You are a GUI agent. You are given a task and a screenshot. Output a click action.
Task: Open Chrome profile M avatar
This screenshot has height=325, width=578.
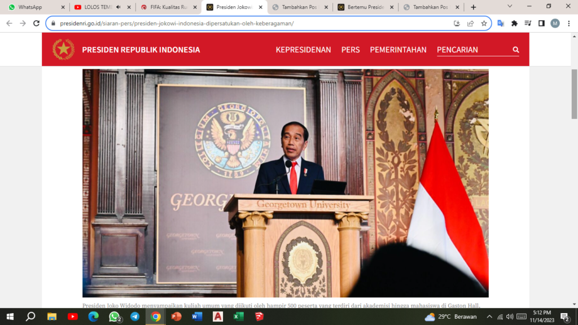tap(555, 23)
